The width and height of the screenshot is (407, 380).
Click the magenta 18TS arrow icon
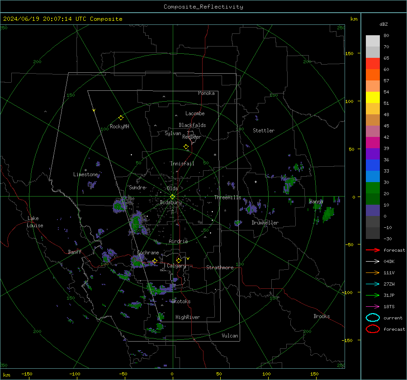pyautogui.click(x=373, y=307)
